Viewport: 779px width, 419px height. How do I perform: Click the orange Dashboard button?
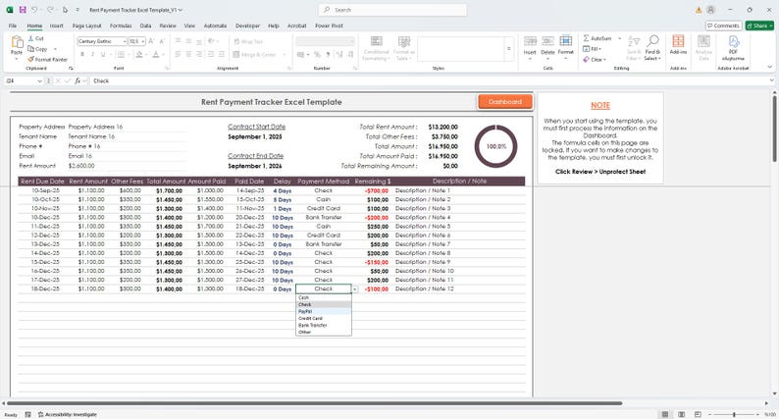pyautogui.click(x=504, y=102)
